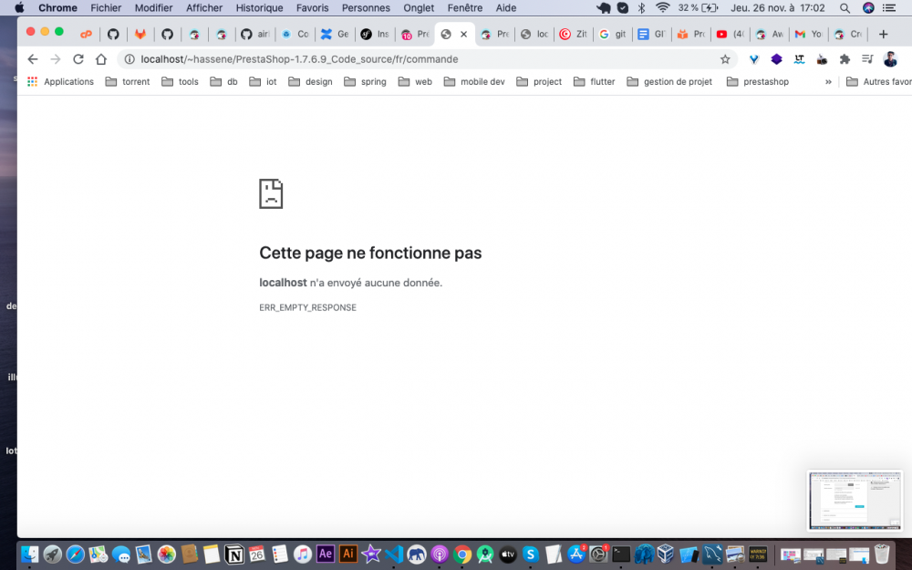Image resolution: width=912 pixels, height=570 pixels.
Task: Open the Terminal app in the Dock
Action: 620,554
